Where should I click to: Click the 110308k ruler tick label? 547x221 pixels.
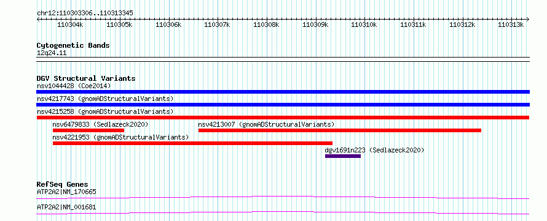[266, 24]
